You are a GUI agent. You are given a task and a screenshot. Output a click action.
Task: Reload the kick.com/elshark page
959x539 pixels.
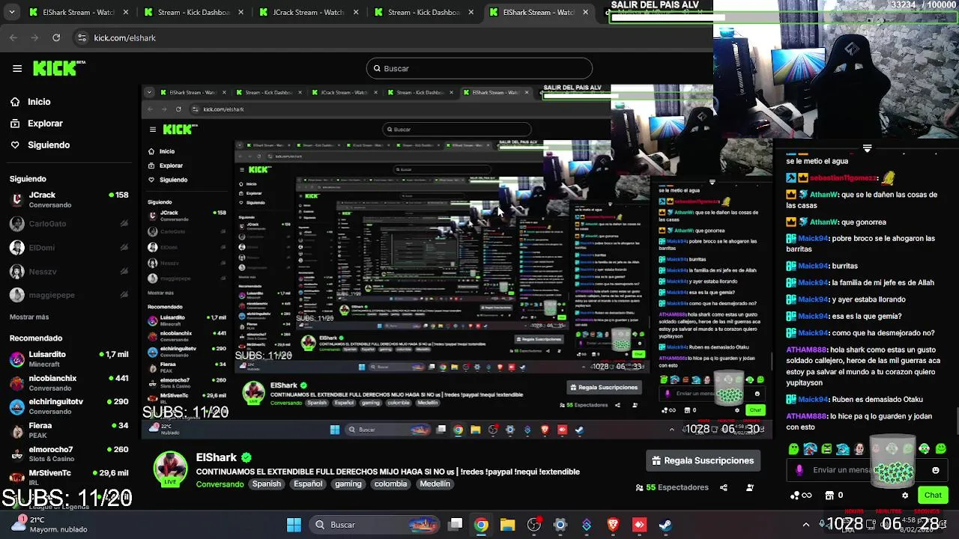(56, 37)
